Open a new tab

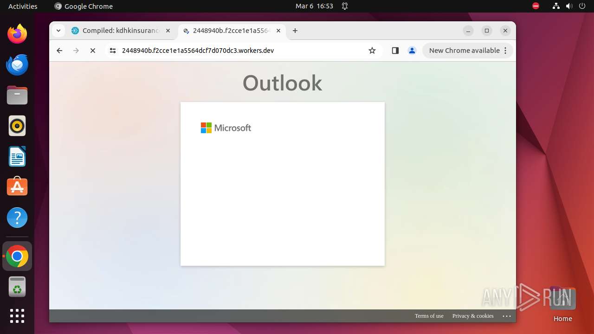[295, 31]
